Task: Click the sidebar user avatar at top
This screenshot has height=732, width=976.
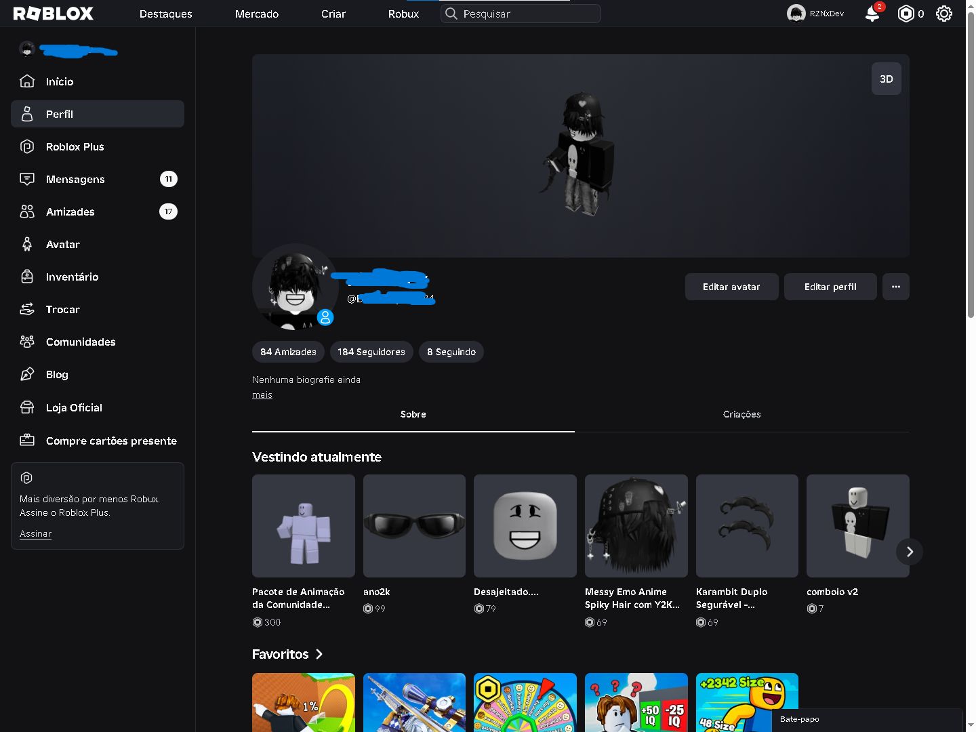Action: [x=27, y=49]
